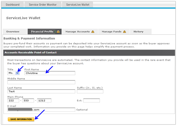This screenshot has height=126, width=178.
Task: Click the First Name label
Action: [32, 69]
